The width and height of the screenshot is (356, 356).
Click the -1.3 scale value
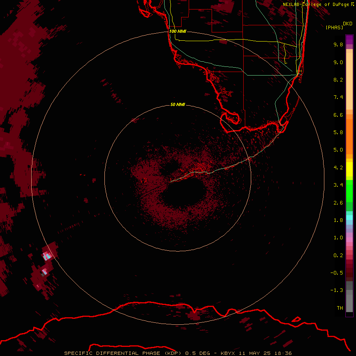337,290
